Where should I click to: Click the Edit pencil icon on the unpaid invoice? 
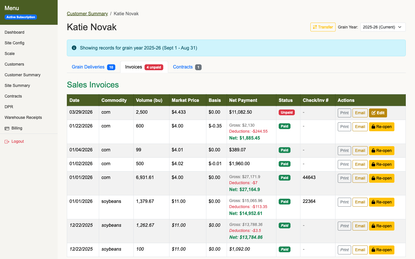(x=374, y=113)
